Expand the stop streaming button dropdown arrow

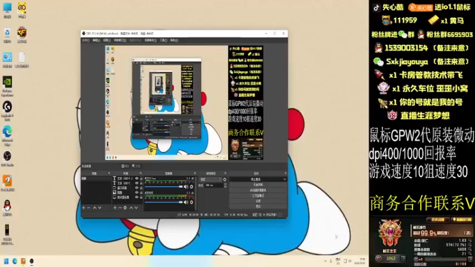[284, 179]
